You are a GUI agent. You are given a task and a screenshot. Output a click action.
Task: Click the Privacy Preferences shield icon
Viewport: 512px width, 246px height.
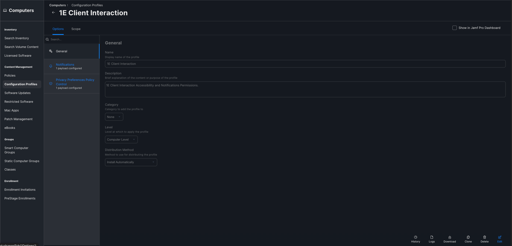click(51, 84)
